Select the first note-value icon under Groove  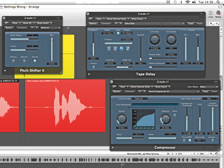(x=109, y=49)
